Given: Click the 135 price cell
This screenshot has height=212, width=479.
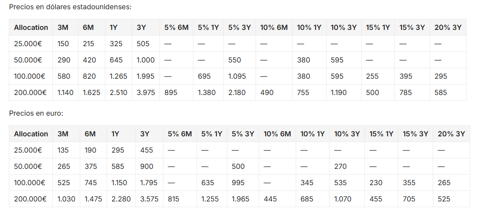Looking at the screenshot, I should 63,150.
